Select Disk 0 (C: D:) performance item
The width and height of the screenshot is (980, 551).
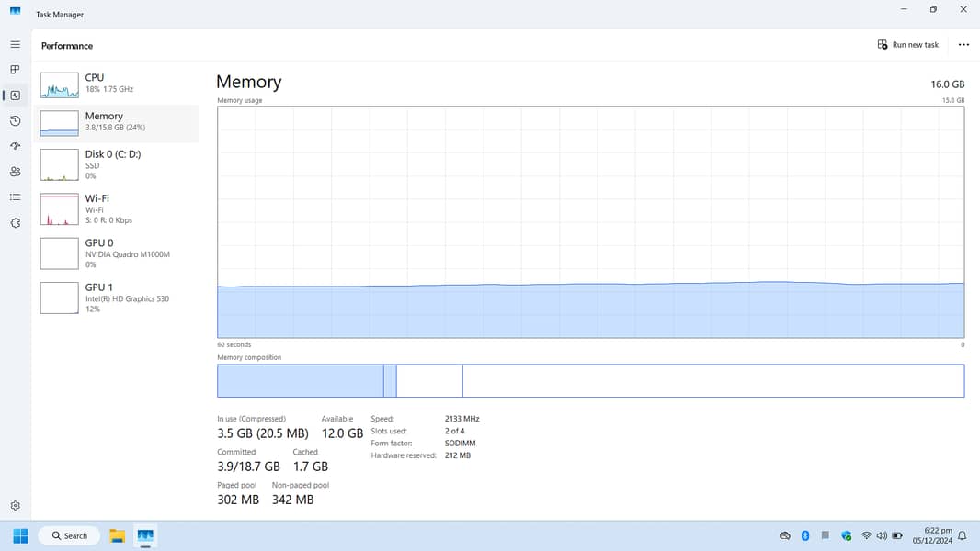(x=118, y=164)
